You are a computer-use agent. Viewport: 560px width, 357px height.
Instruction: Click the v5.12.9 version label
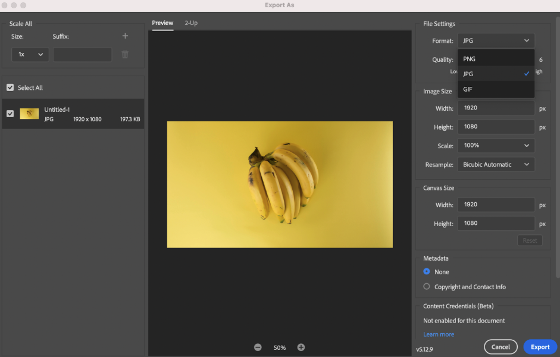424,349
